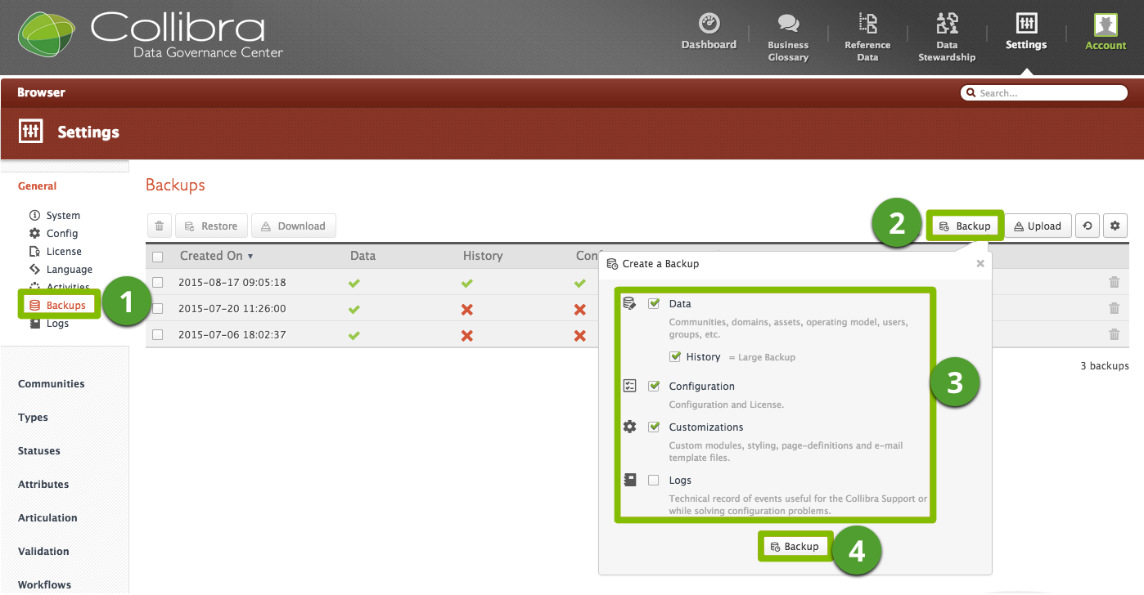
Task: Delete the 2015-08-17 backup via row trash icon
Action: click(1114, 283)
